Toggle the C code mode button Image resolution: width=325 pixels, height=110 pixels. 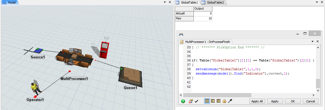(x=213, y=101)
